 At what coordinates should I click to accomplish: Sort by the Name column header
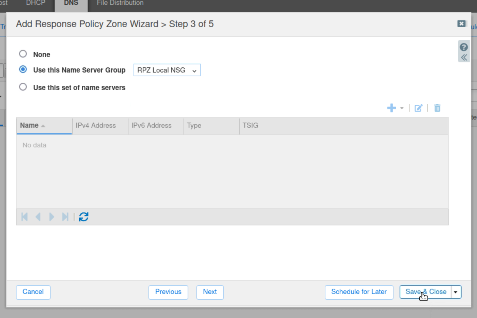(x=29, y=125)
